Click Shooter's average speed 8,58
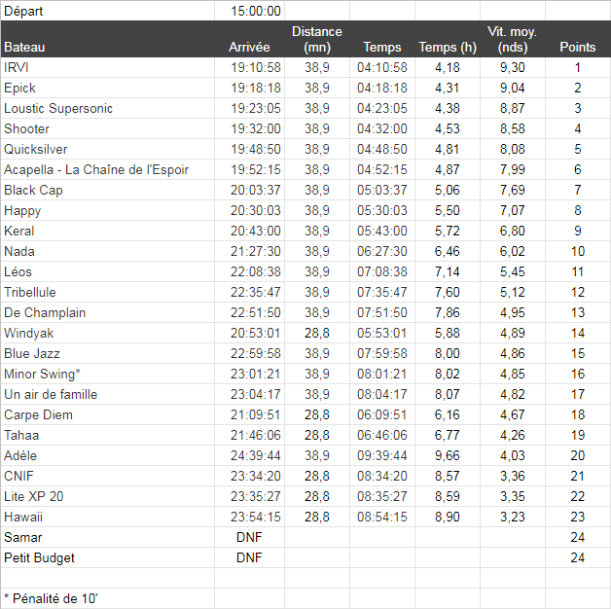The height and width of the screenshot is (609, 611). coord(513,128)
